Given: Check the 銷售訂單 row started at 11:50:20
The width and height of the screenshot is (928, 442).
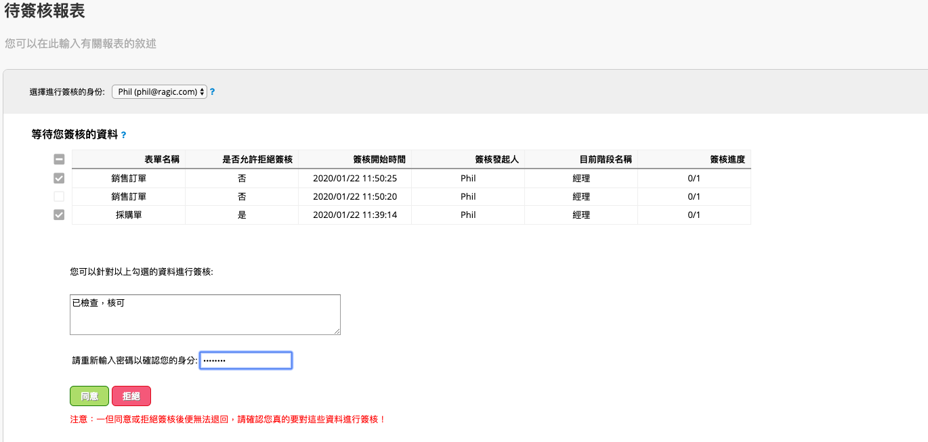Looking at the screenshot, I should coord(59,197).
